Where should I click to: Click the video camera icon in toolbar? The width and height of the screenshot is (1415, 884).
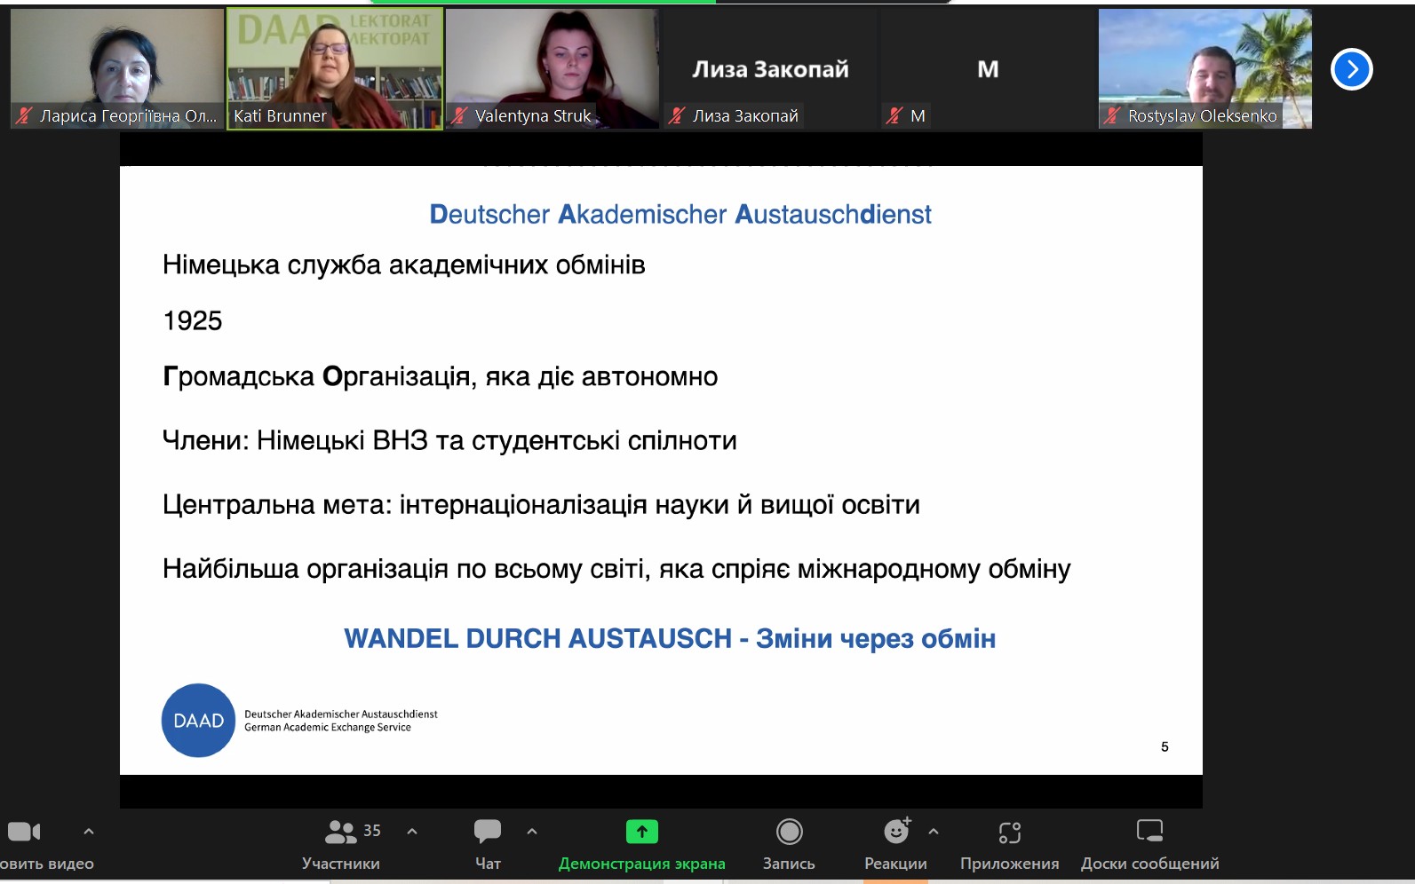pos(24,832)
